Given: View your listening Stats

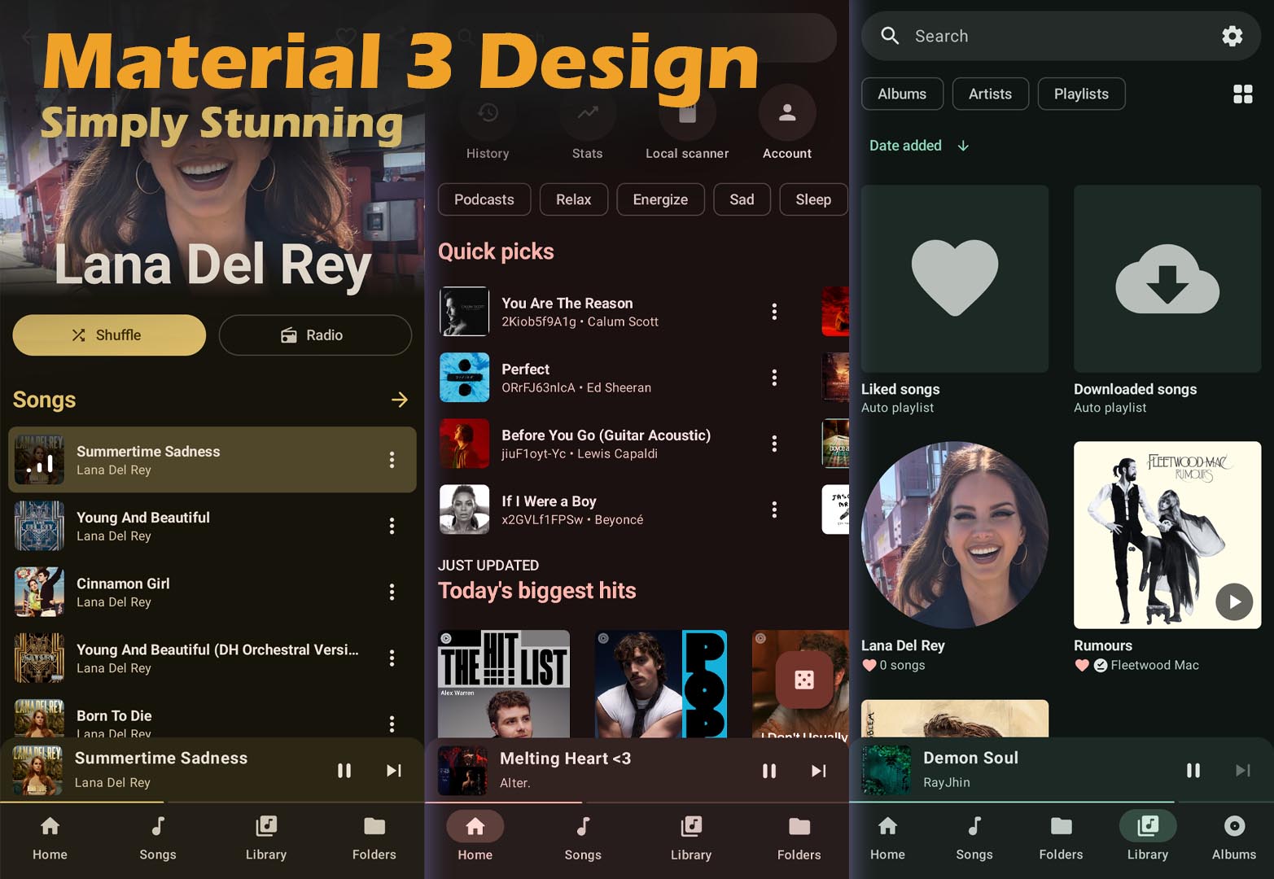Looking at the screenshot, I should [x=587, y=126].
